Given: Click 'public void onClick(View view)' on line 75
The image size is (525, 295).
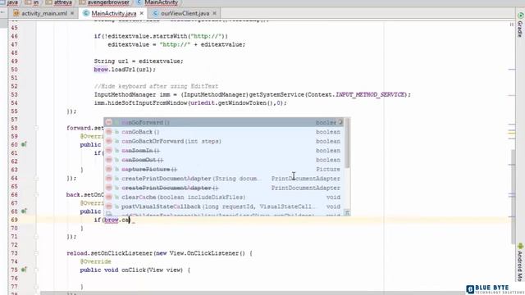Looking at the screenshot, I should coord(131,270).
